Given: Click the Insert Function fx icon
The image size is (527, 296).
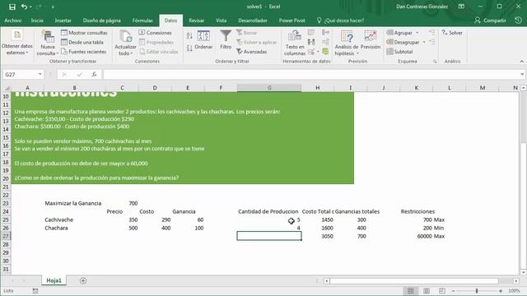Looking at the screenshot, I should coord(94,74).
